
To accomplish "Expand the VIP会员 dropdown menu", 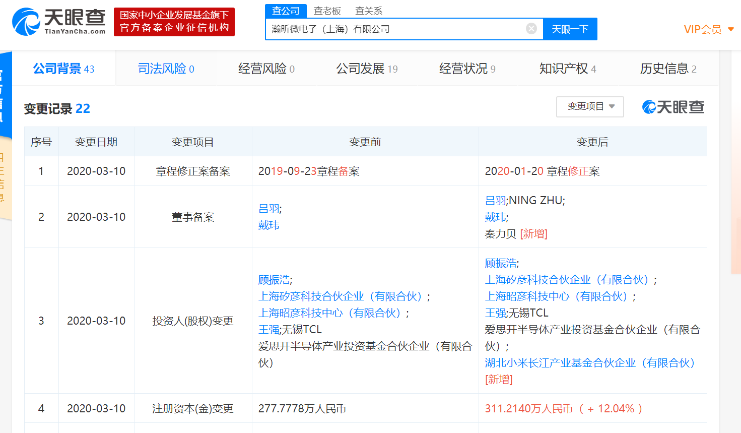I will [709, 29].
